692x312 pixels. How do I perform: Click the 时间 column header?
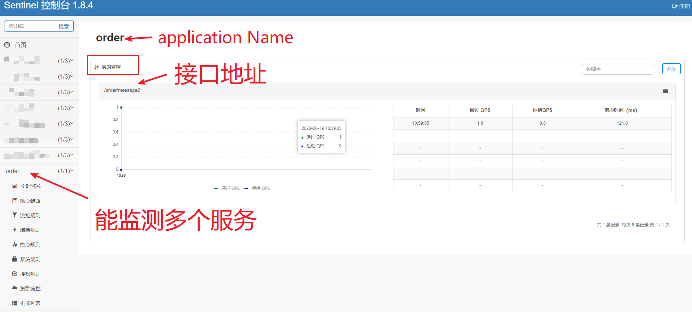pos(421,110)
